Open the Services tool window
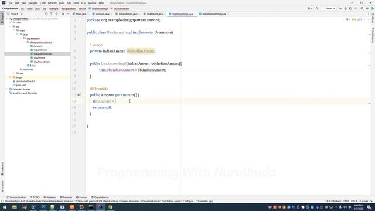This screenshot has width=375, height=211. click(82, 198)
